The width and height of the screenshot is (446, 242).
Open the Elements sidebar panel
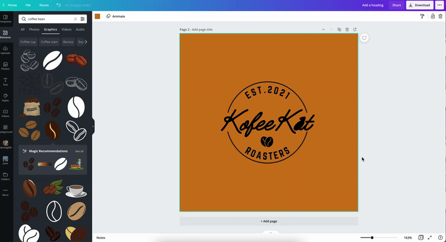pos(6,34)
